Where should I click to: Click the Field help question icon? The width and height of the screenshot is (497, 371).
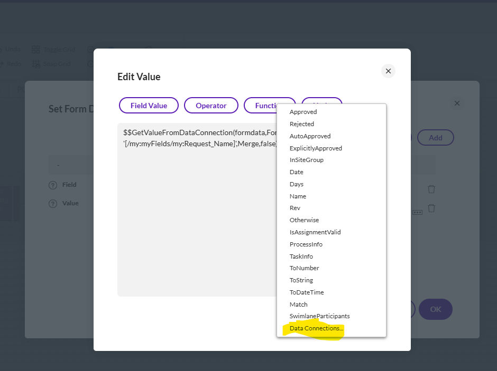(x=53, y=185)
